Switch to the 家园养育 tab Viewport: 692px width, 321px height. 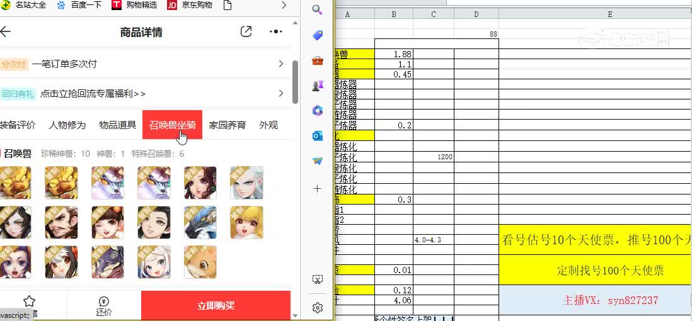coord(228,125)
